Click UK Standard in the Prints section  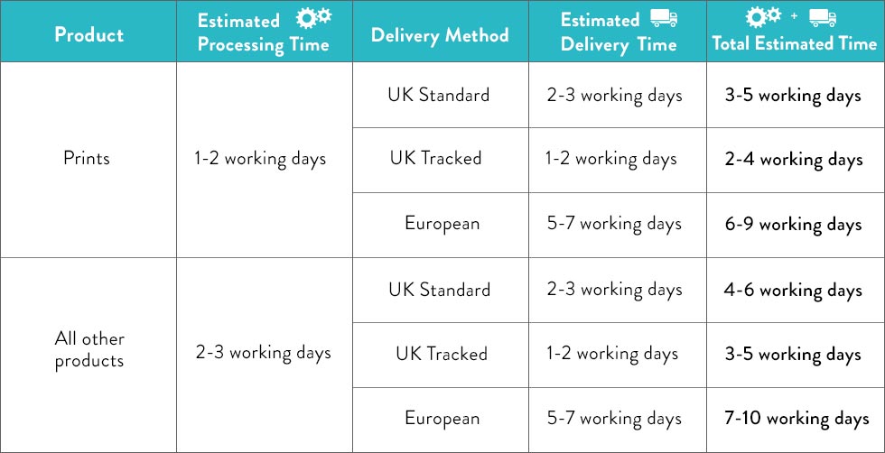(x=439, y=94)
